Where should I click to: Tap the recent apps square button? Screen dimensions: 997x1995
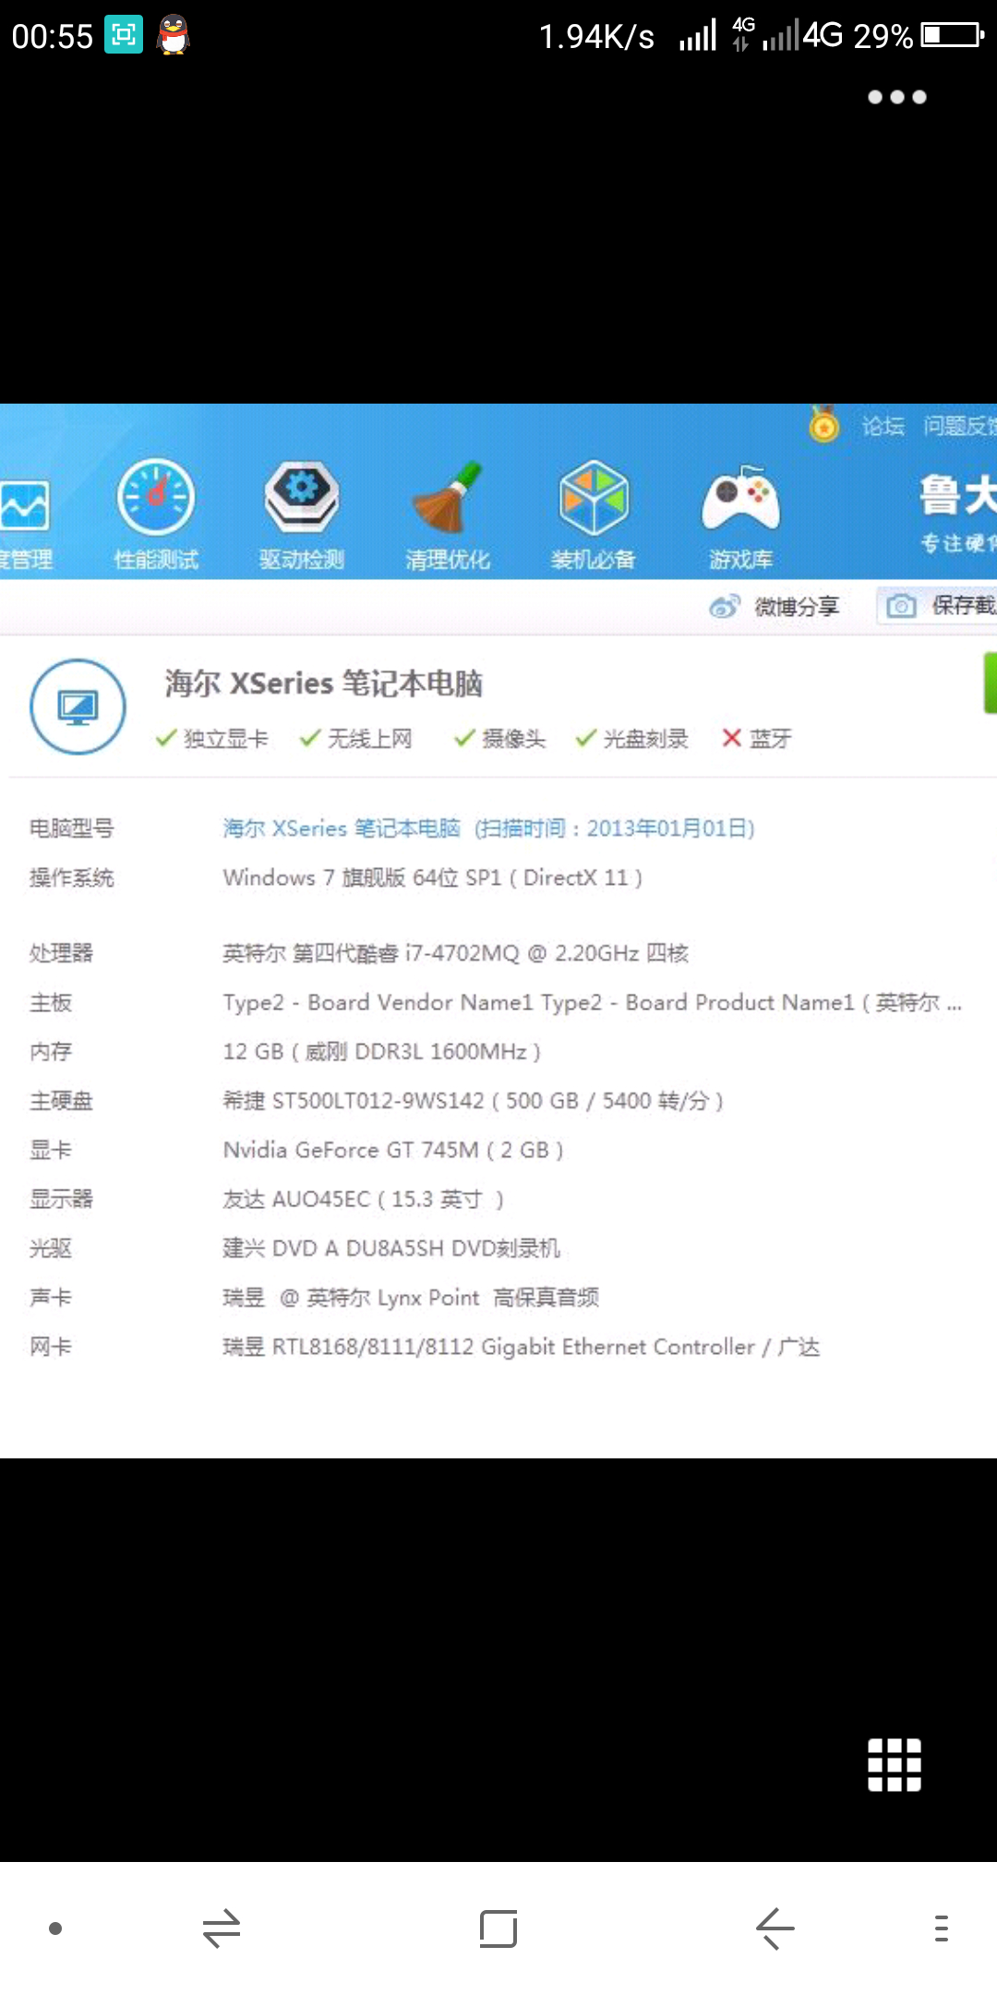[x=498, y=1928]
